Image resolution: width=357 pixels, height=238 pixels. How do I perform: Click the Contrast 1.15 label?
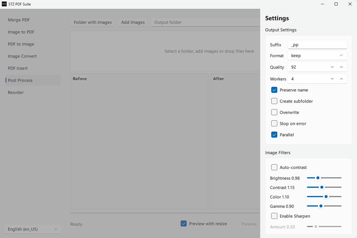[x=282, y=187]
